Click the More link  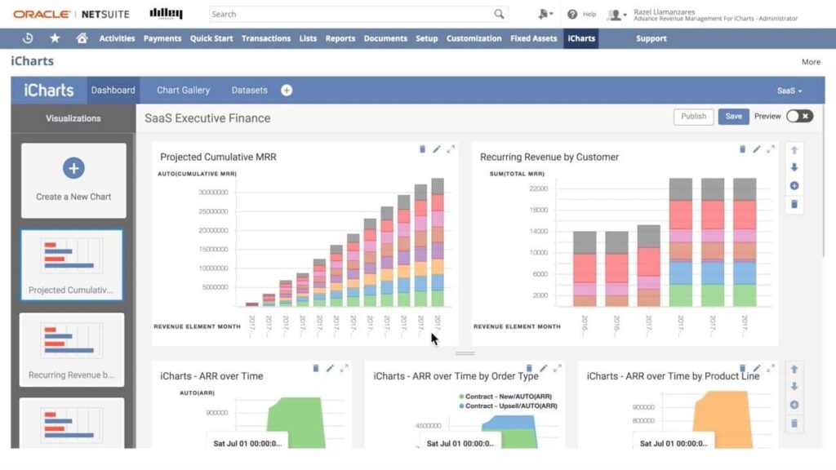pyautogui.click(x=811, y=62)
